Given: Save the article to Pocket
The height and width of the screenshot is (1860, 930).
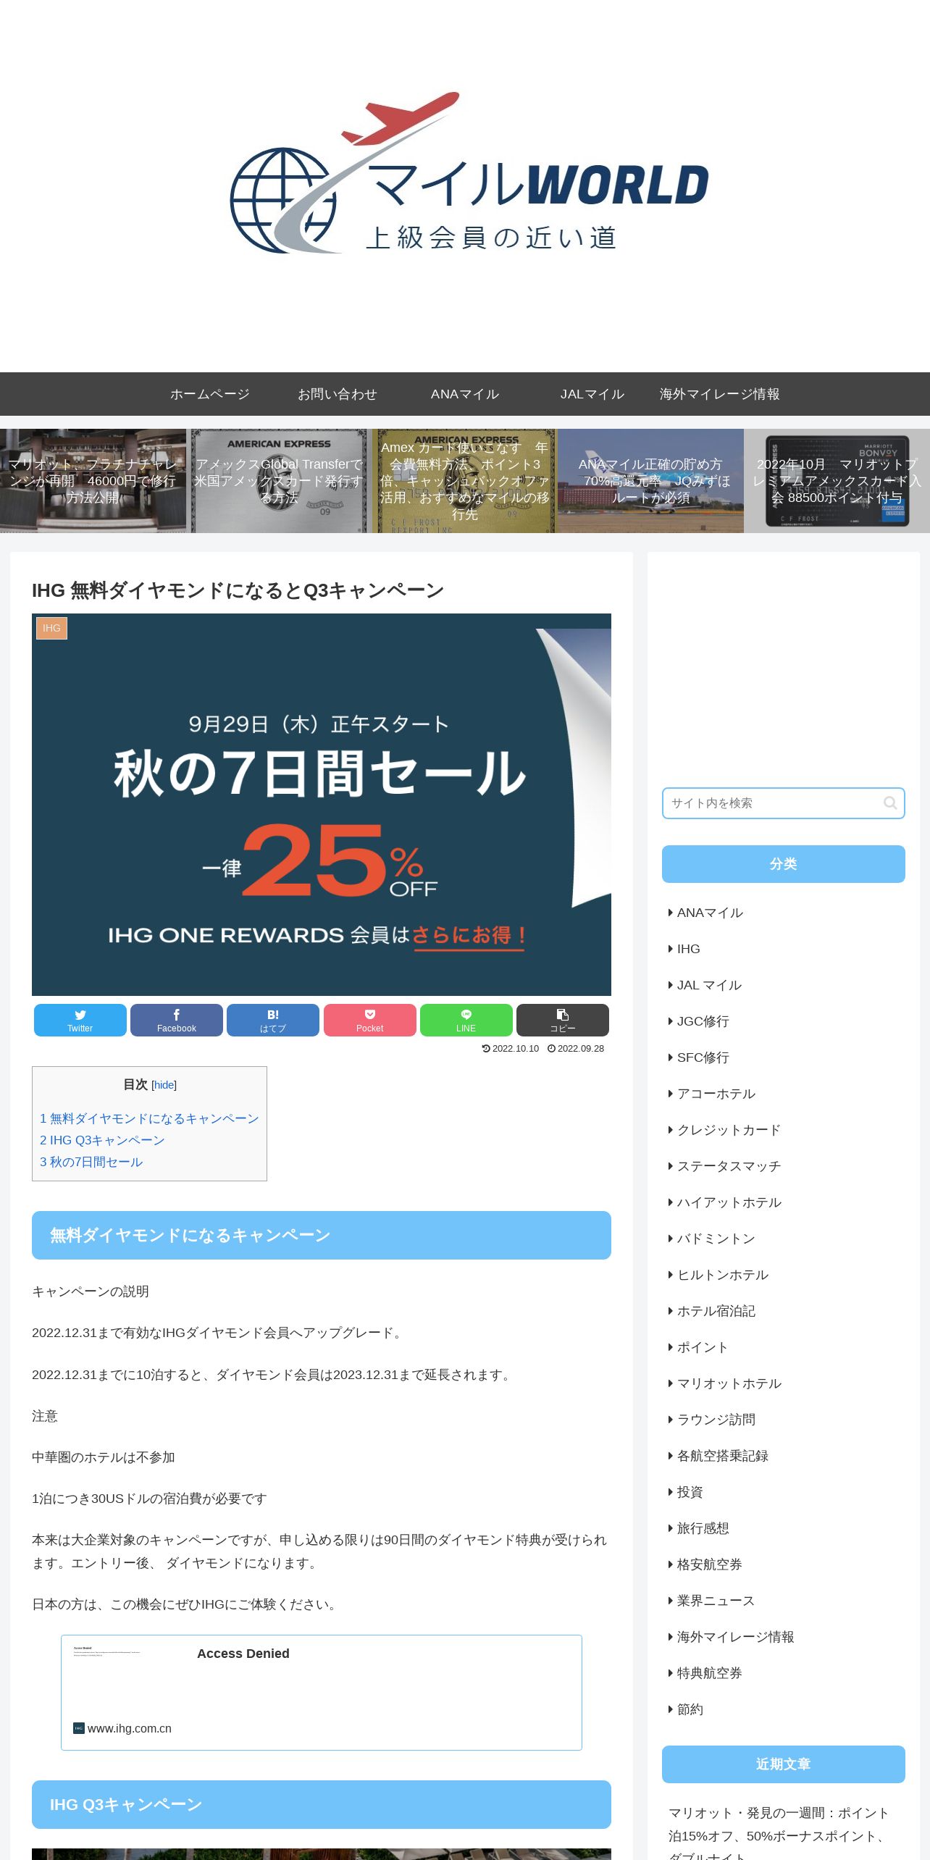Looking at the screenshot, I should 369,1020.
